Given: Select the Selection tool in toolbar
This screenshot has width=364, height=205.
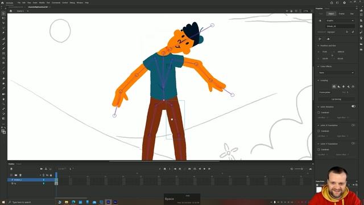Looking at the screenshot, I should pos(3,14).
